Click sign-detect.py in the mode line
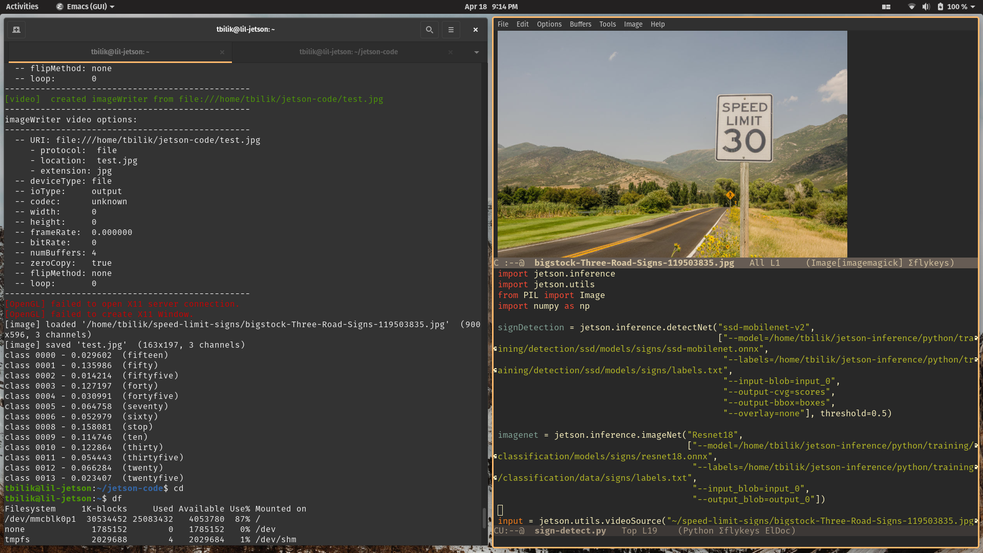 point(570,531)
